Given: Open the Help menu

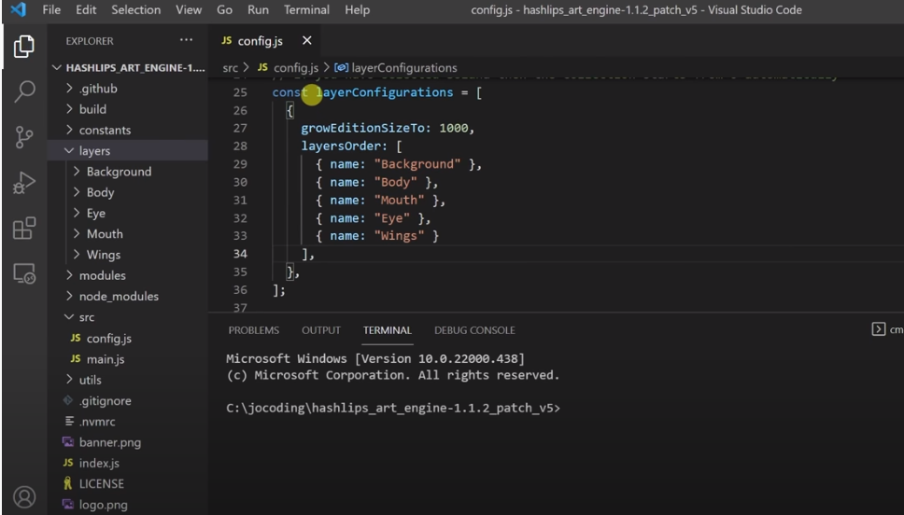Looking at the screenshot, I should pos(357,9).
